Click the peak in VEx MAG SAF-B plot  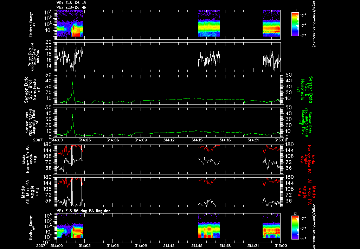(72, 115)
